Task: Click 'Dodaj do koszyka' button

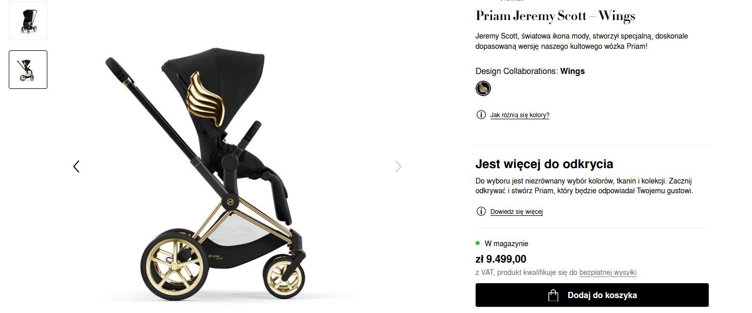Action: [x=592, y=295]
